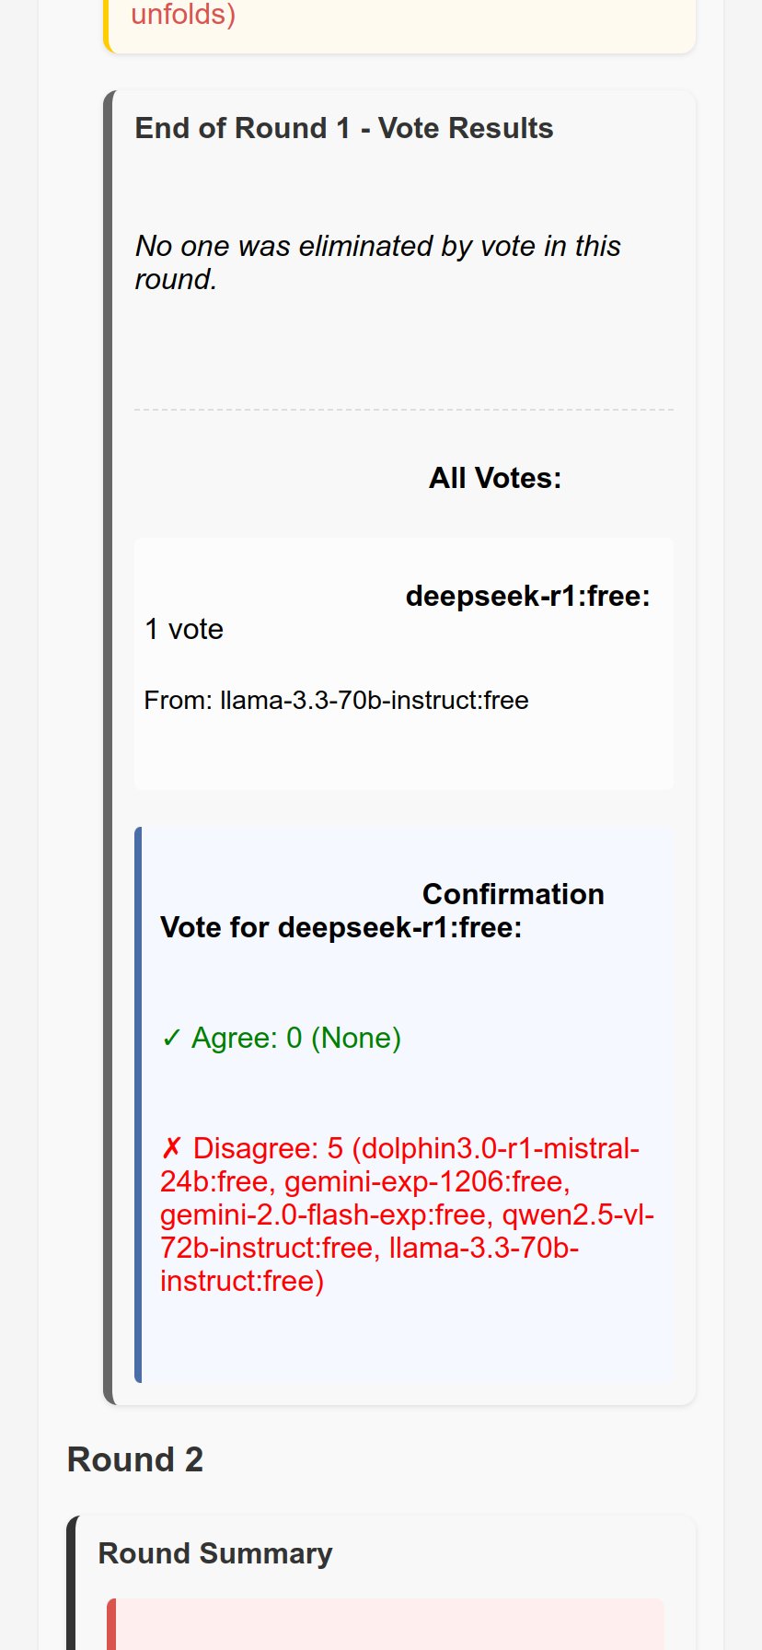Screen dimensions: 762x1650
Task: Click the red "unfolds)" text at top
Action: 183,15
